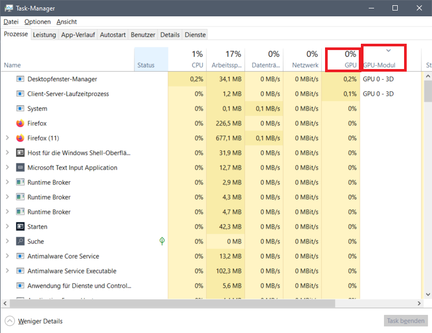The image size is (432, 333).
Task: Click the 102,3 MB memory value
Action: click(x=229, y=271)
